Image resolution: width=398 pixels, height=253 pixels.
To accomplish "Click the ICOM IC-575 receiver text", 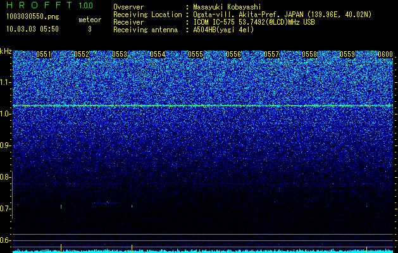I will 254,22.
